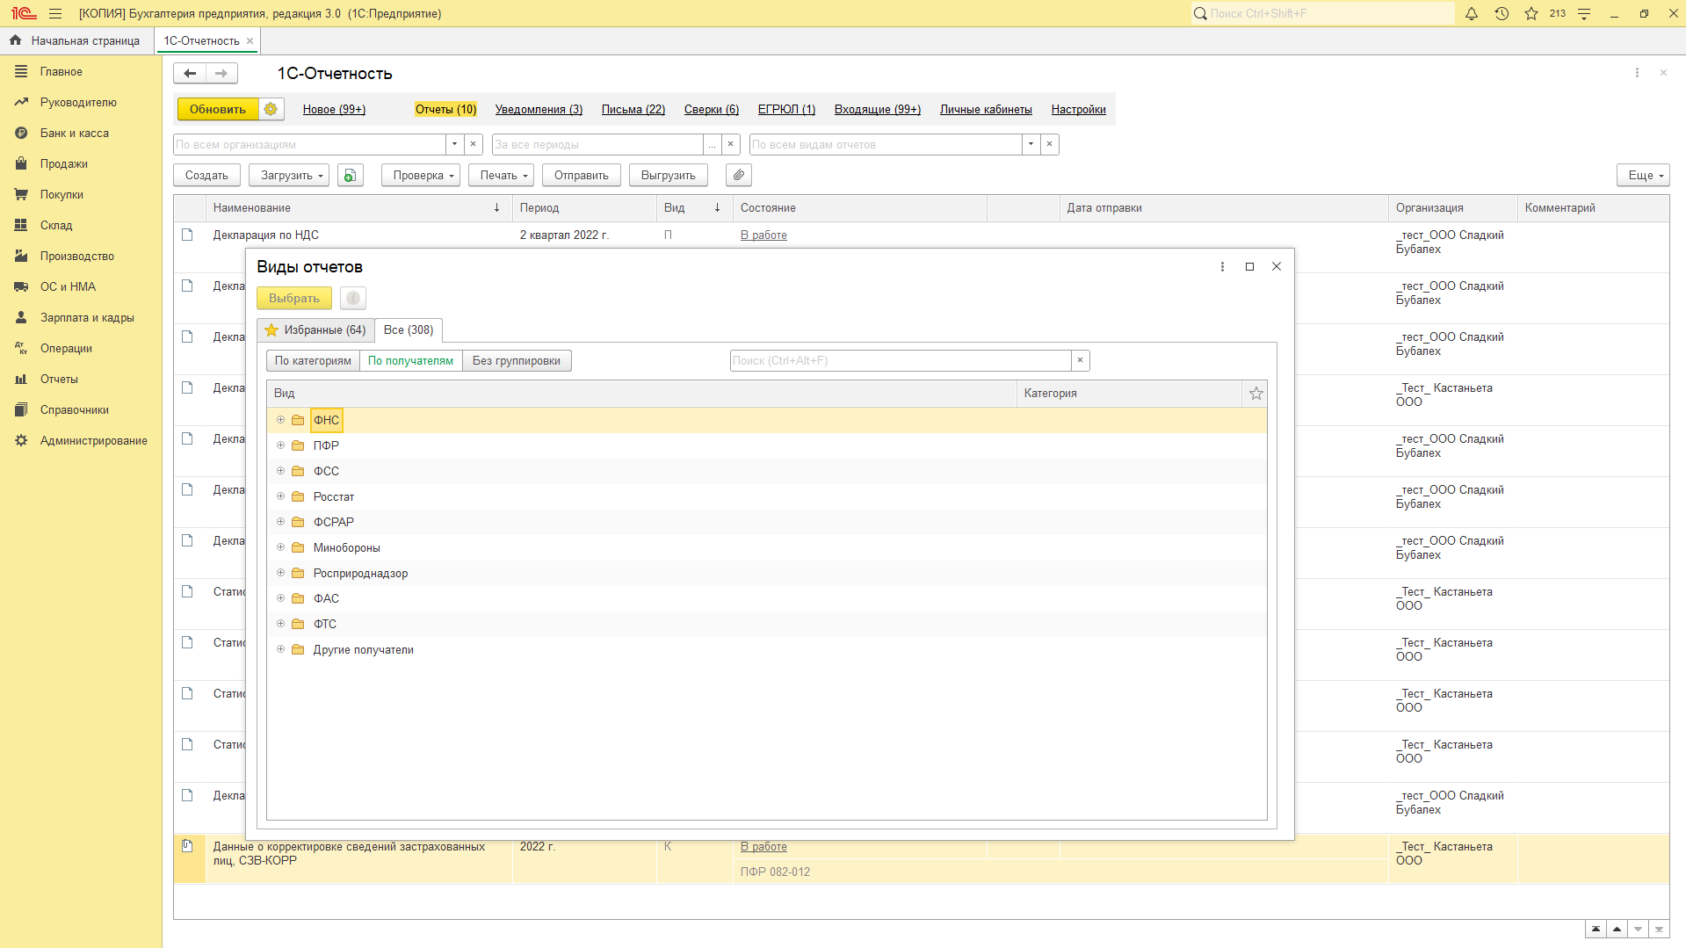Open Загрузить dropdown button
The image size is (1686, 948).
click(x=289, y=175)
